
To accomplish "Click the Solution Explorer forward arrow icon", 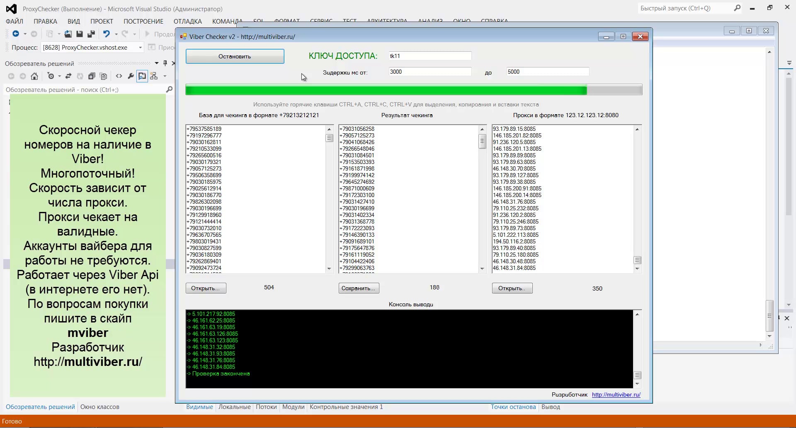I will coord(23,76).
